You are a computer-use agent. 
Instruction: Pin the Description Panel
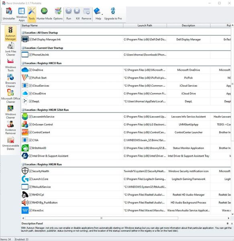228,223
